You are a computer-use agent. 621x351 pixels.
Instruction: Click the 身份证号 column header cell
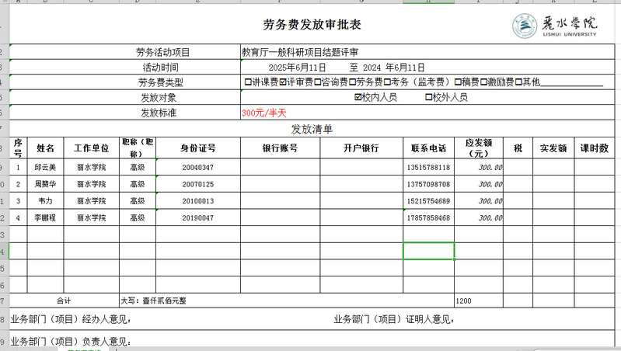[198, 148]
